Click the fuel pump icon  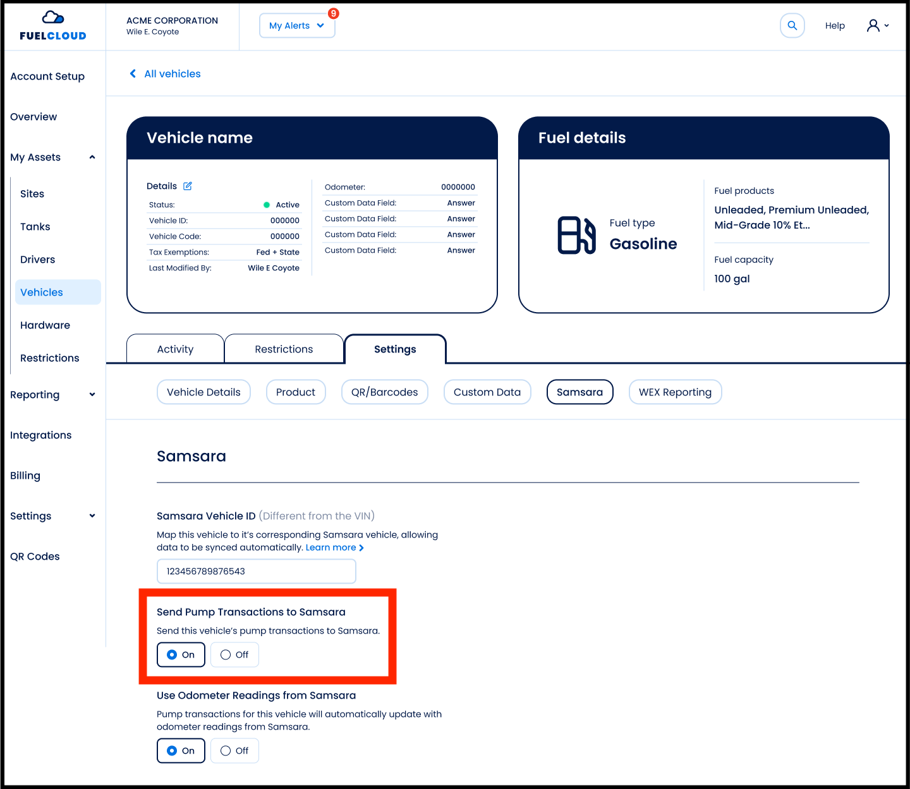tap(576, 236)
